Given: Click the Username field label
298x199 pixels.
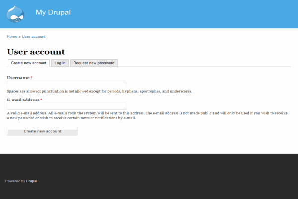Looking at the screenshot, I should (x=18, y=78).
